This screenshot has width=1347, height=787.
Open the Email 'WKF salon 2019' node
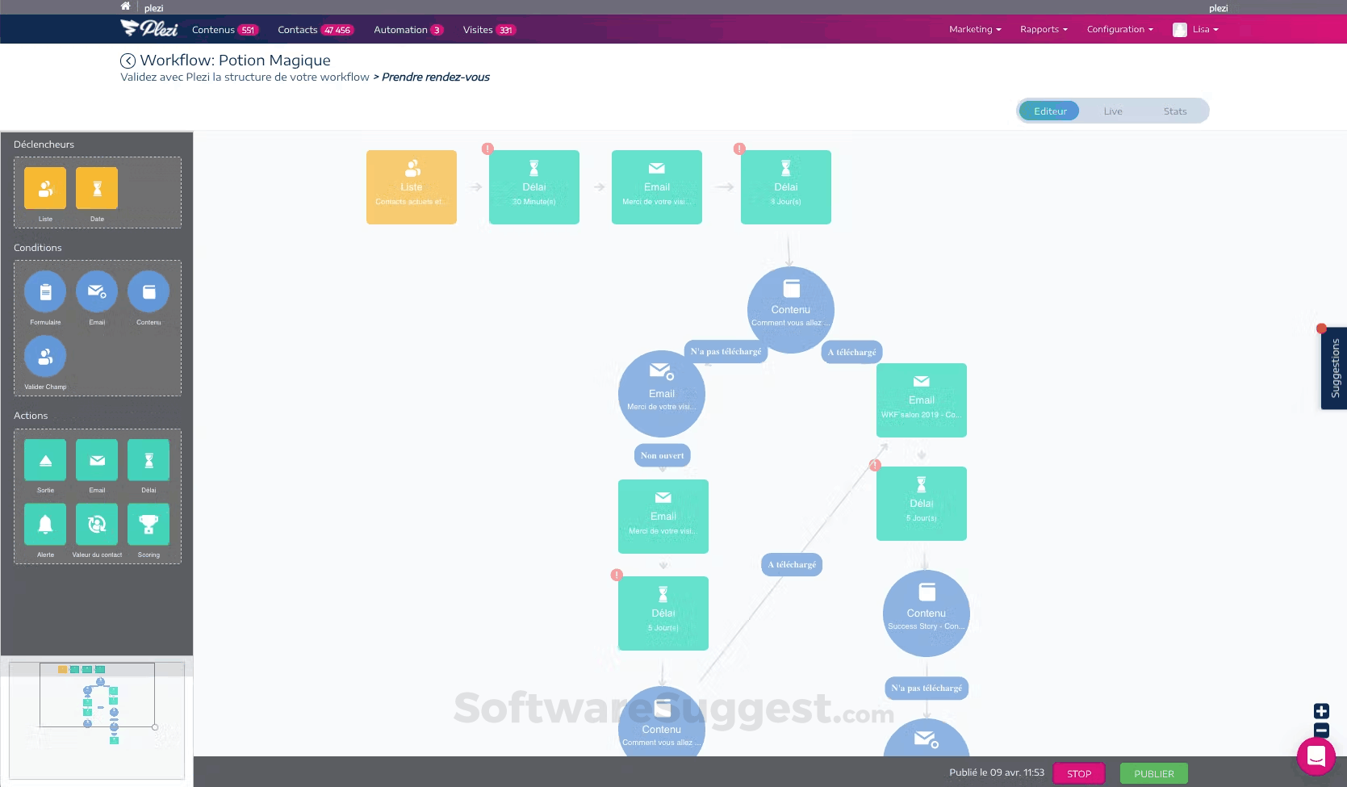[x=922, y=400]
